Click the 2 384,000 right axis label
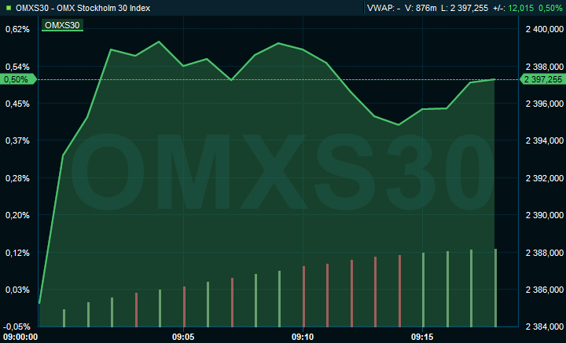Image resolution: width=566 pixels, height=343 pixels. pyautogui.click(x=544, y=327)
